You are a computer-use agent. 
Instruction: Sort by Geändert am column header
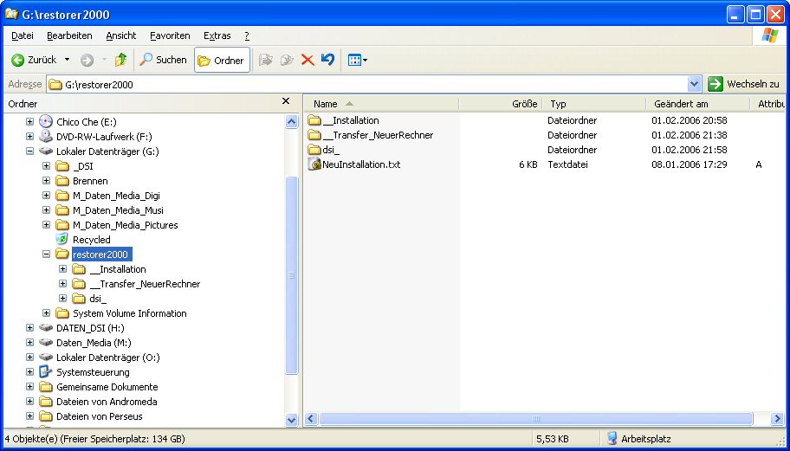(x=698, y=104)
